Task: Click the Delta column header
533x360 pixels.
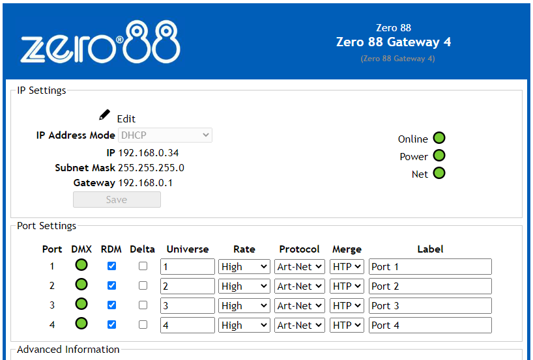Action: pyautogui.click(x=142, y=249)
